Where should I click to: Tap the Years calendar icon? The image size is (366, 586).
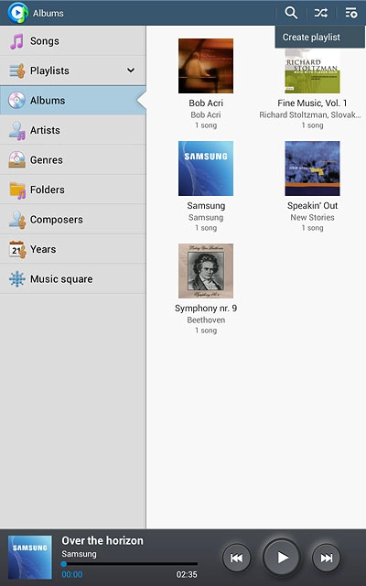pos(17,249)
